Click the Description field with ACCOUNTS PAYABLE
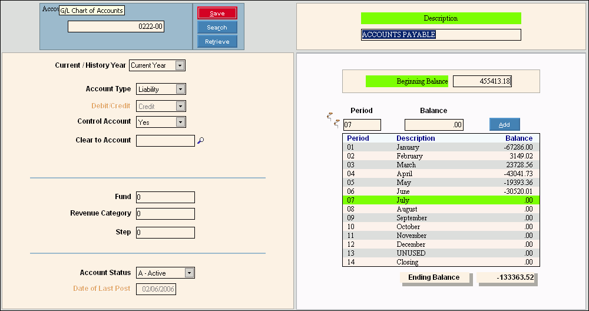The width and height of the screenshot is (589, 311). (x=441, y=35)
